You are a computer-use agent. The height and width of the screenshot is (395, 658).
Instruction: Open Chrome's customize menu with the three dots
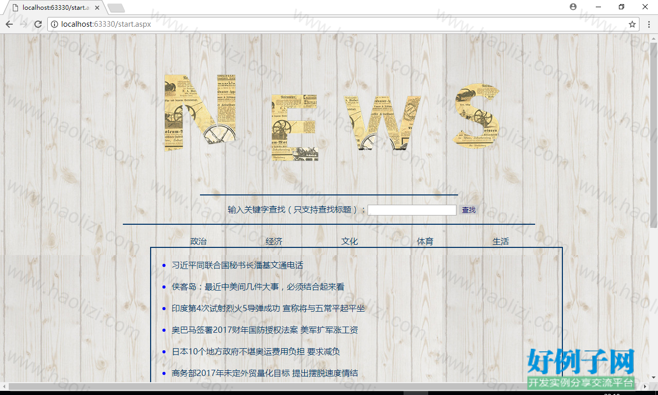648,24
